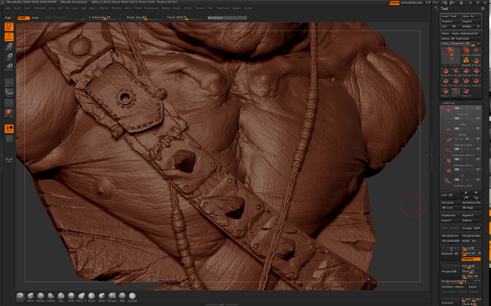This screenshot has width=491, height=306.
Task: Open the Dots stroke selector
Action: coord(9,93)
